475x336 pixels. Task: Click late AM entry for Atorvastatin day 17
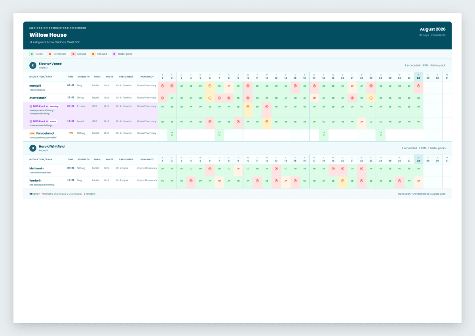pyautogui.click(x=314, y=98)
